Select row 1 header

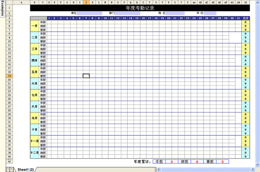[9, 8]
